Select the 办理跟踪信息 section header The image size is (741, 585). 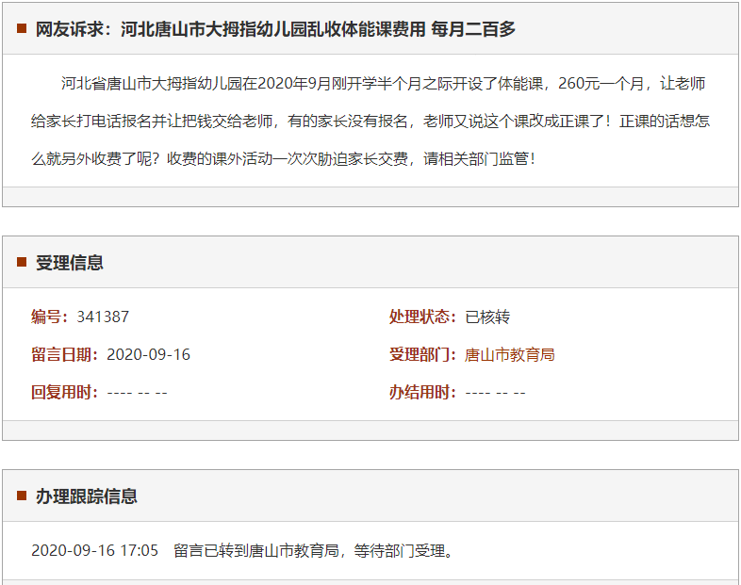[86, 496]
